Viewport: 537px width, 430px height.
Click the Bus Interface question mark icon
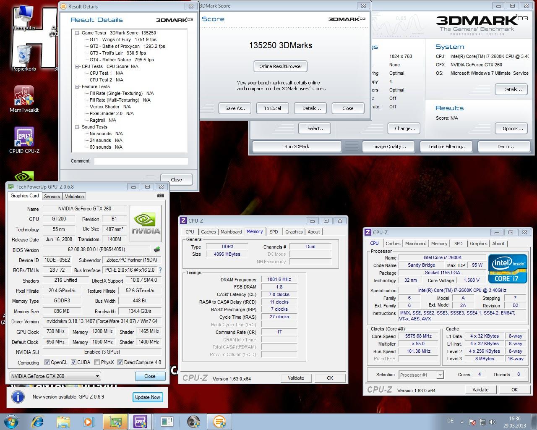[160, 270]
